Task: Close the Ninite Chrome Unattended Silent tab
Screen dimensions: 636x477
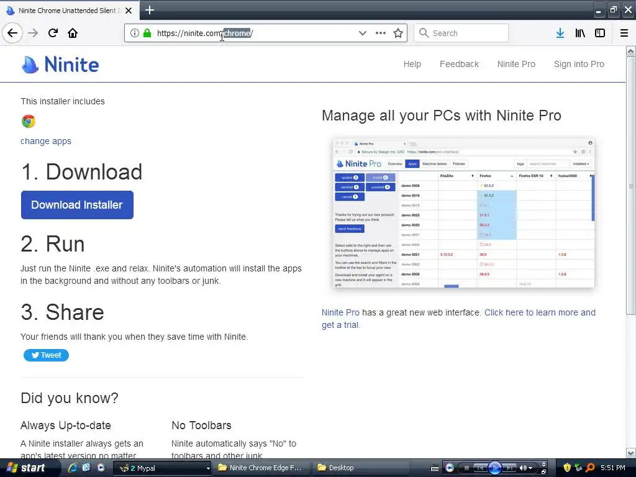Action: point(129,11)
